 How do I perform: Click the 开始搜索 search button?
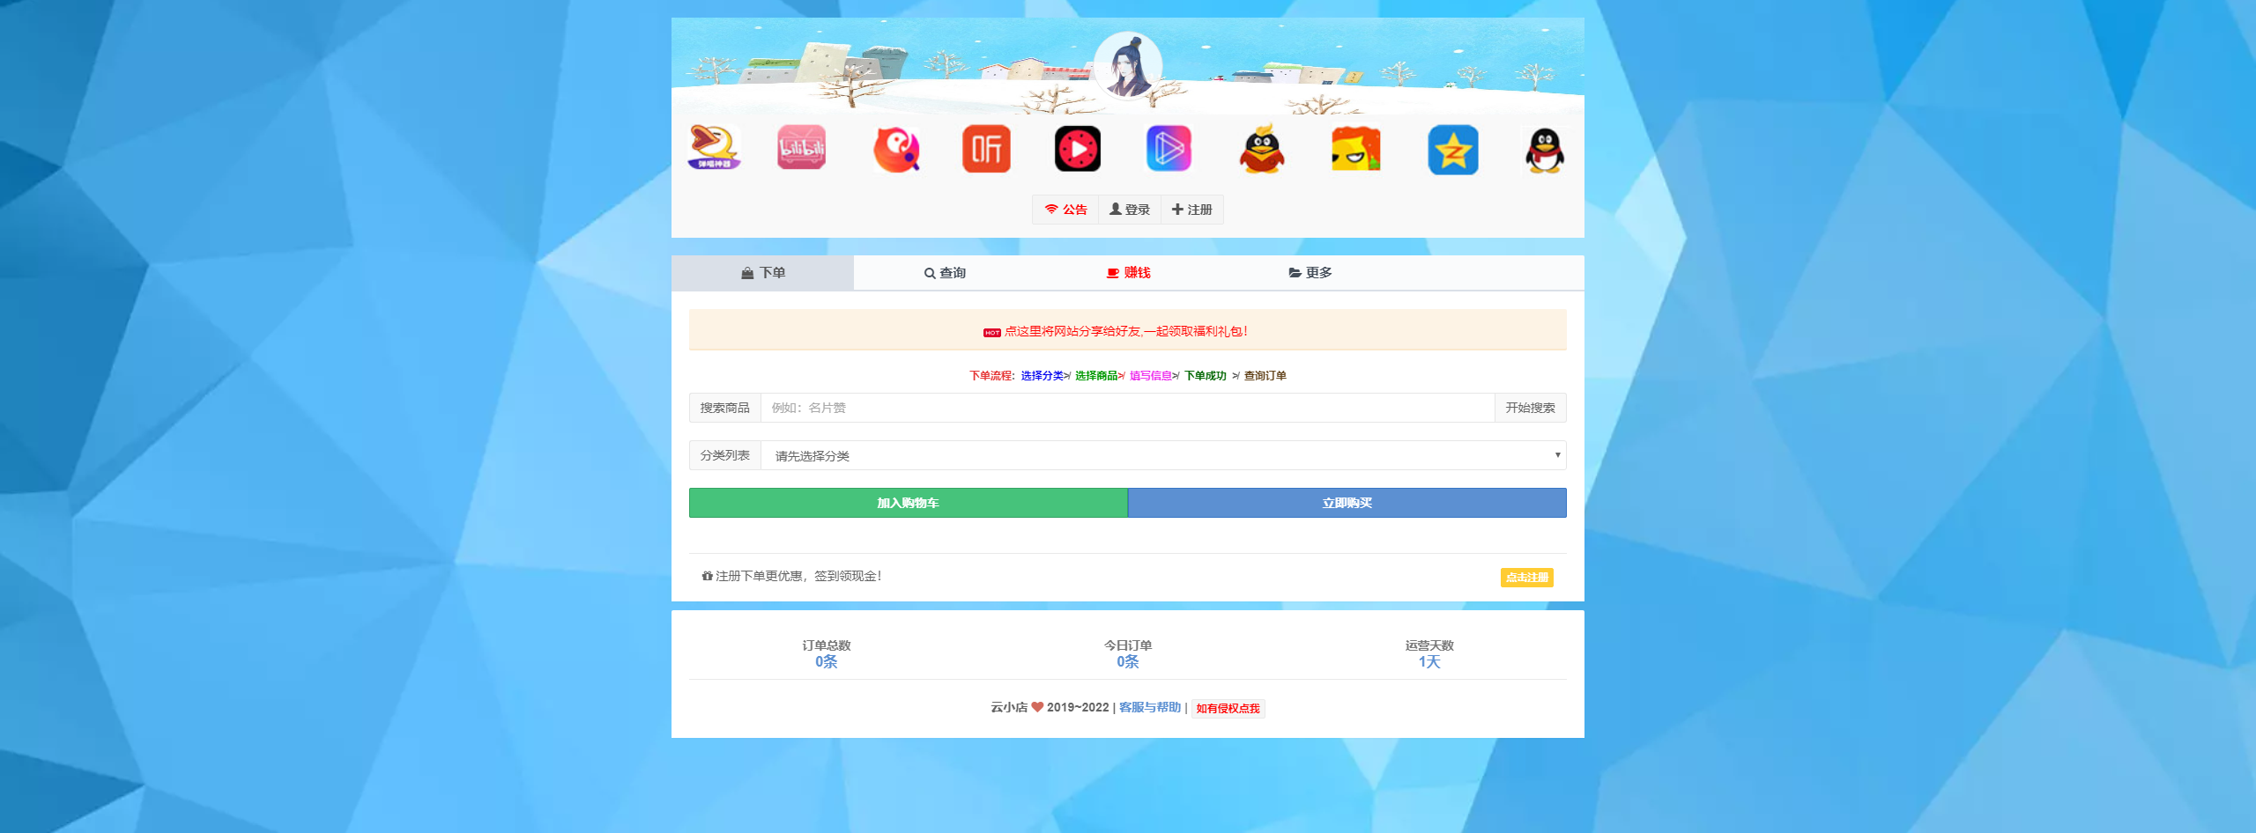point(1531,408)
